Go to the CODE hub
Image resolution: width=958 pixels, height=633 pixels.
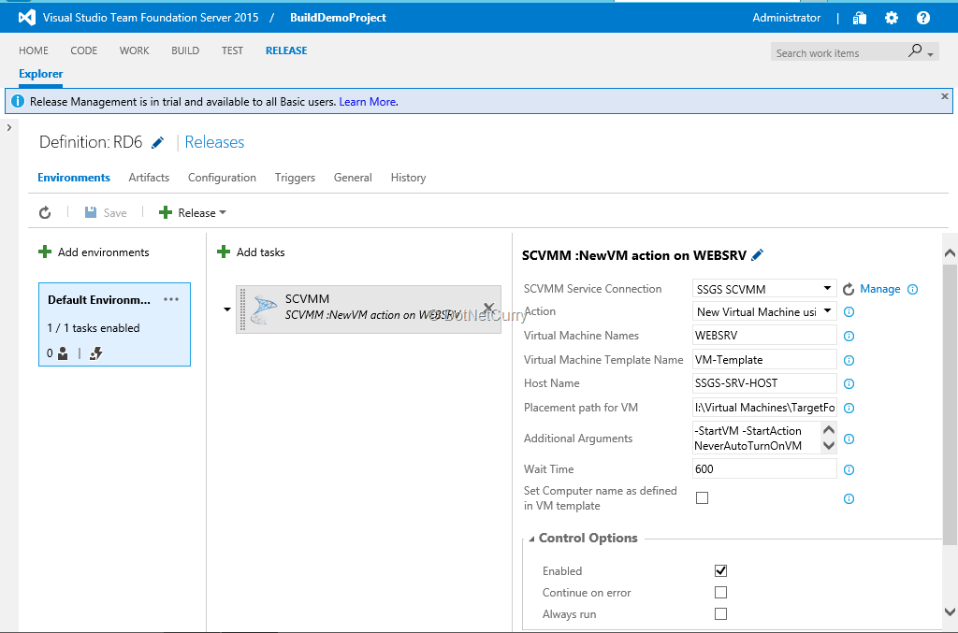tap(83, 50)
